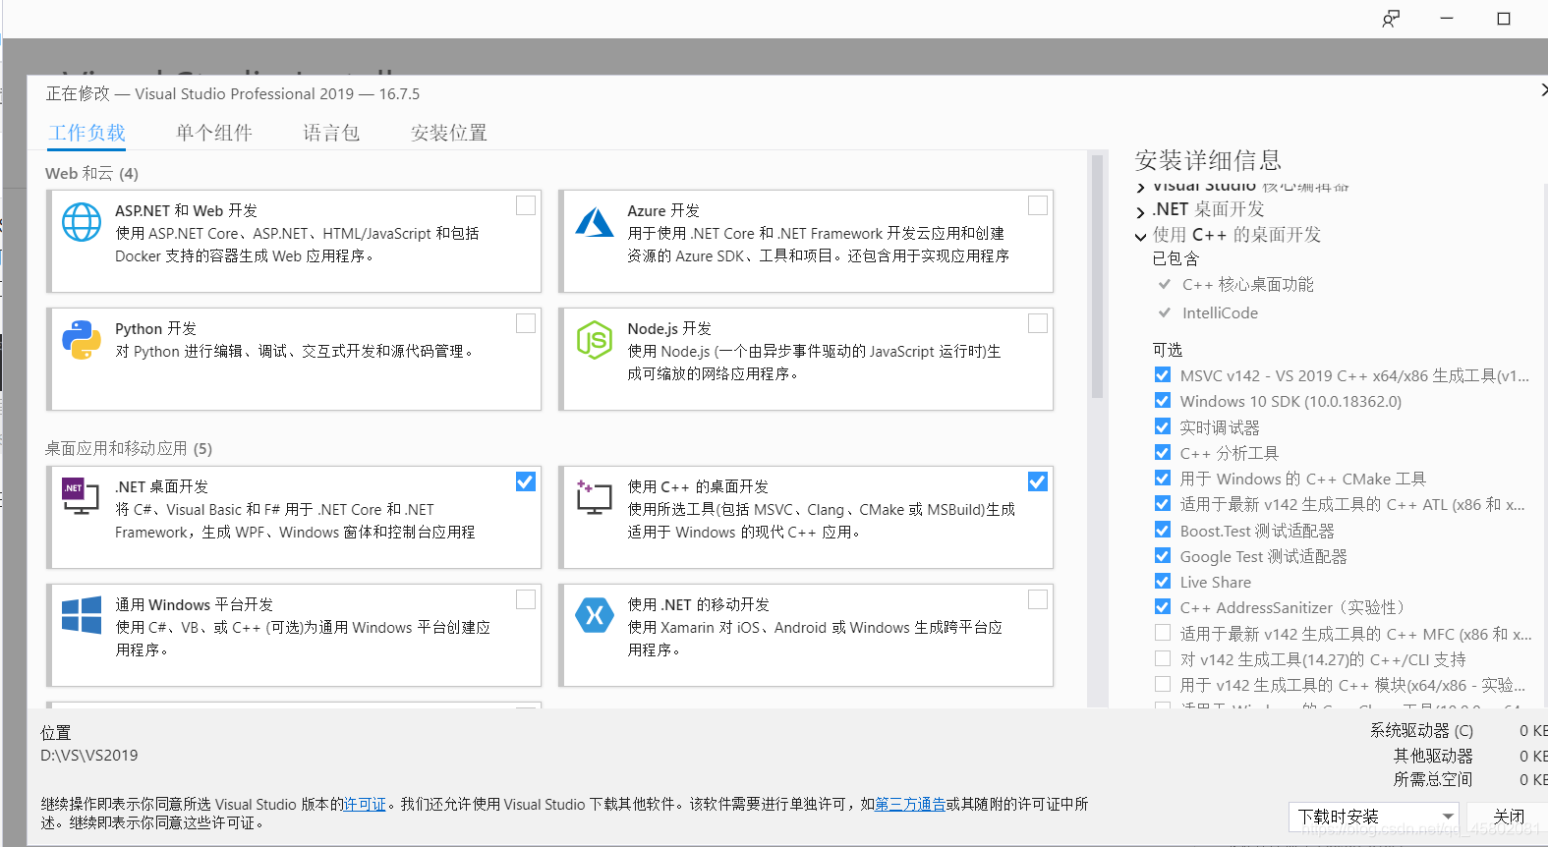Image resolution: width=1548 pixels, height=847 pixels.
Task: Click the 所需总空间 label
Action: click(1433, 779)
